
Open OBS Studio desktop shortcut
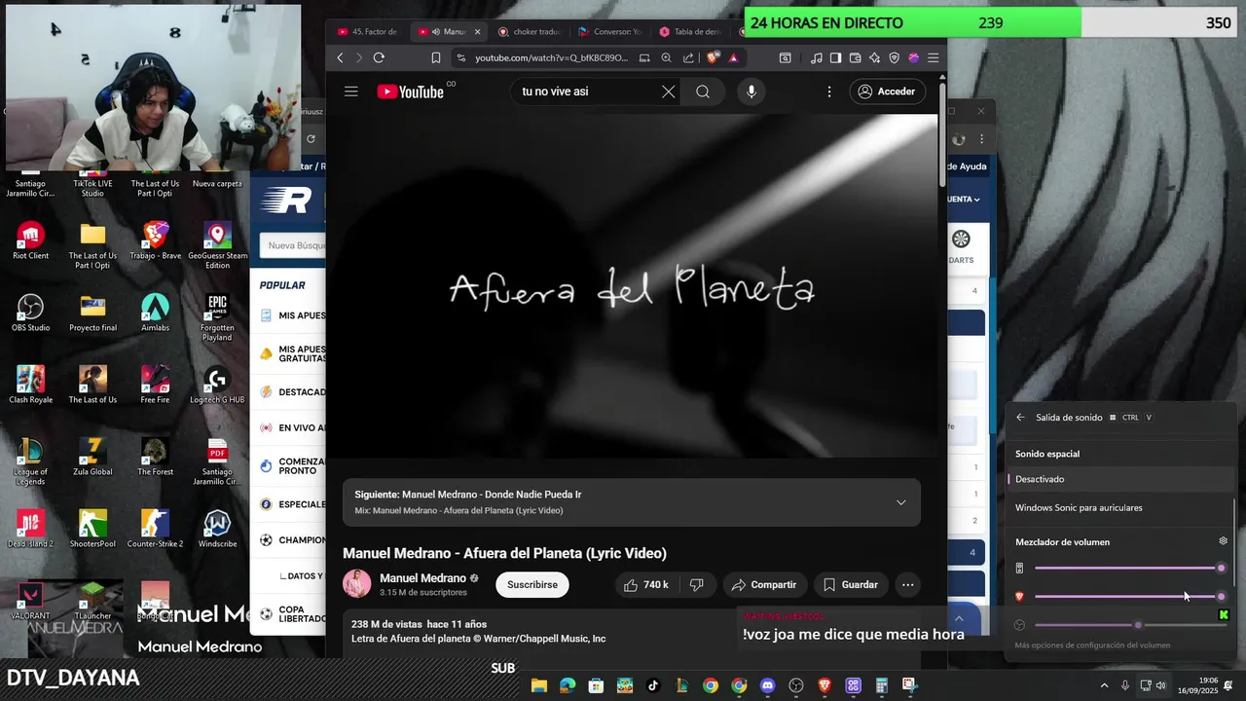(x=30, y=313)
